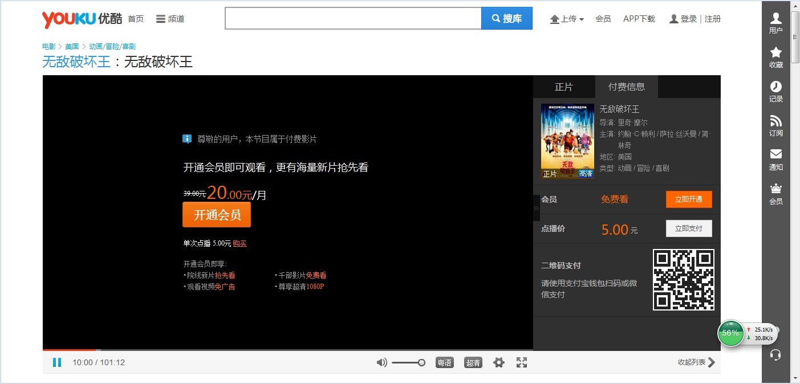Click the person icon beside 登录
This screenshot has width=800, height=384.
674,19
